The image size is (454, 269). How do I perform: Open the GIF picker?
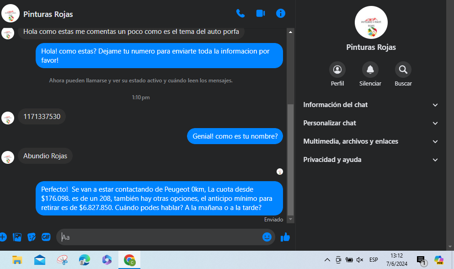pos(46,237)
